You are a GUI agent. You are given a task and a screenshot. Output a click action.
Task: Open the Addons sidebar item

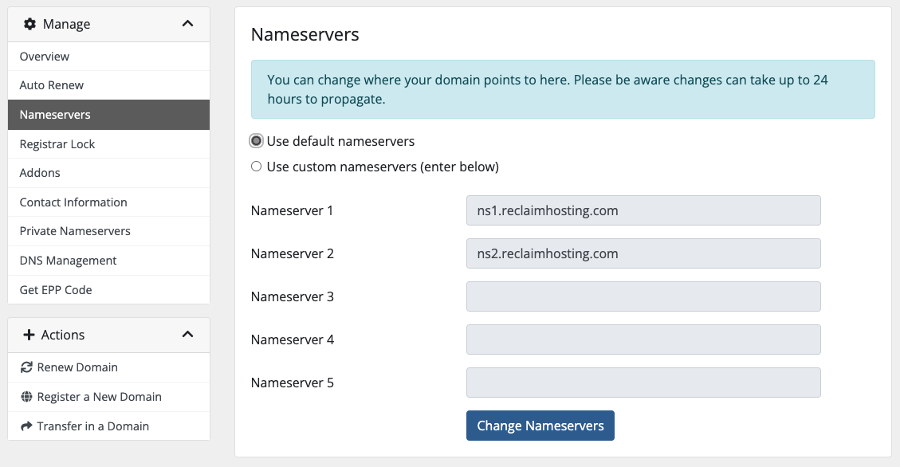click(x=108, y=173)
